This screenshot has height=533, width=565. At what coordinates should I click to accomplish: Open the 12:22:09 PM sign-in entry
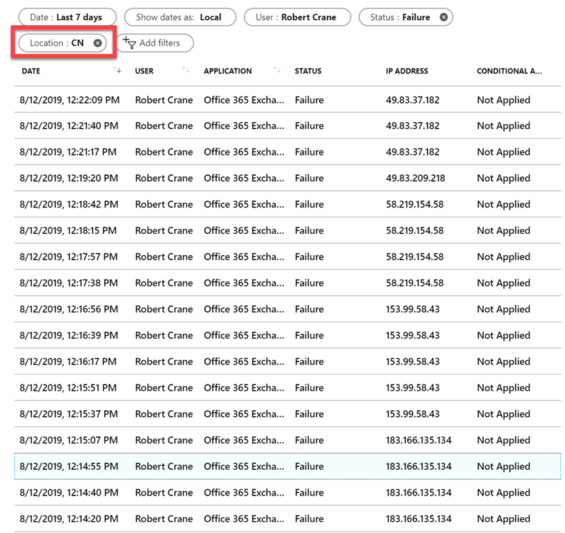69,100
